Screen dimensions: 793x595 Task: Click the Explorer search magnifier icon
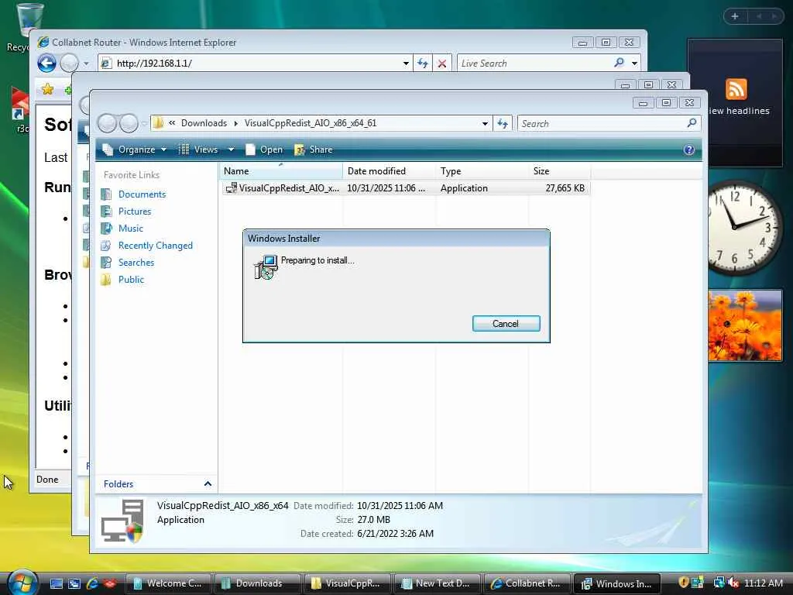pyautogui.click(x=692, y=123)
